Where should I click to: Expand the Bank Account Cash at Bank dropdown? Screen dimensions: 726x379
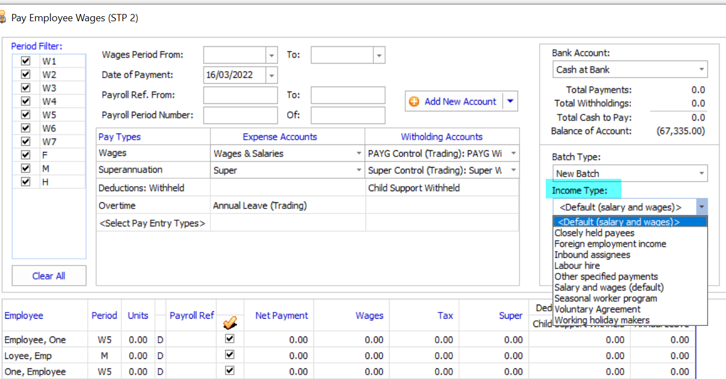701,70
